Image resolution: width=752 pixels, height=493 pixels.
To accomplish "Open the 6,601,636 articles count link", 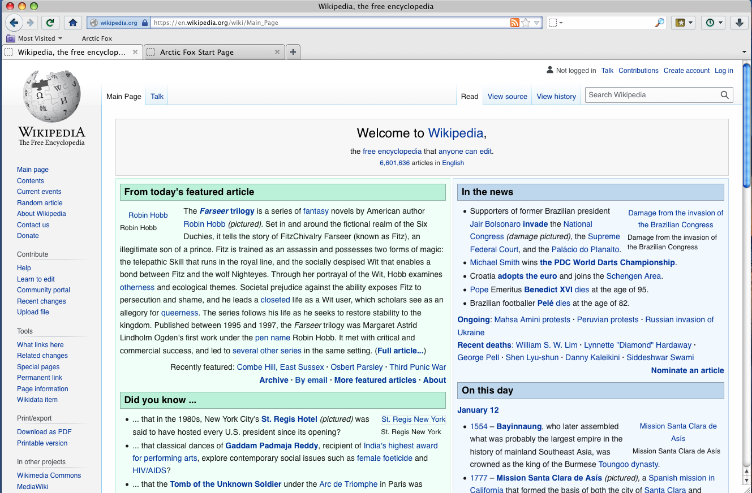I will pyautogui.click(x=394, y=163).
